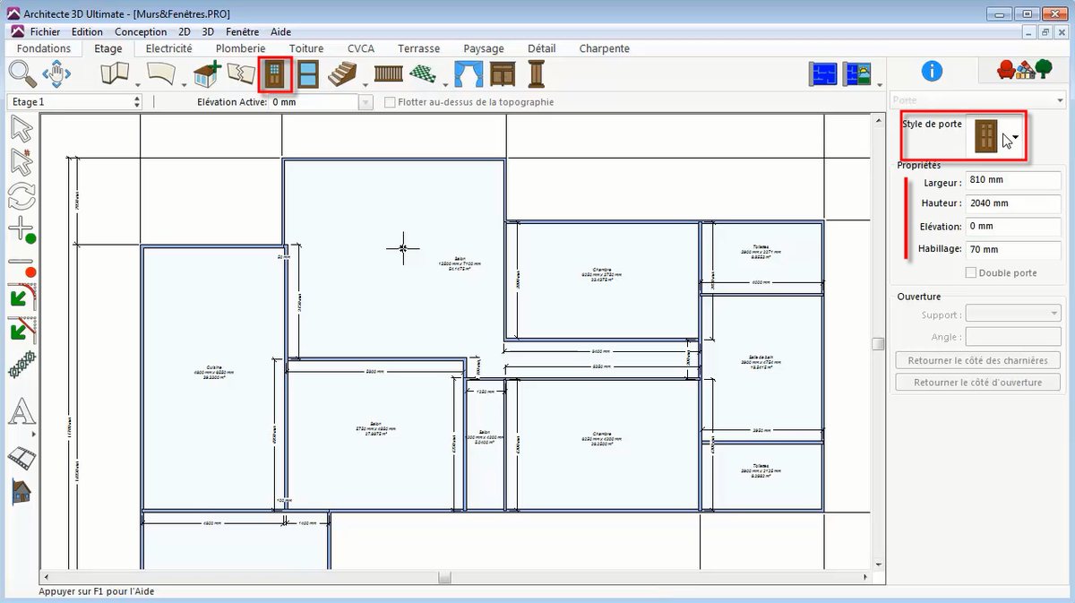Open the Fichier menu
The image size is (1075, 603).
click(x=46, y=31)
